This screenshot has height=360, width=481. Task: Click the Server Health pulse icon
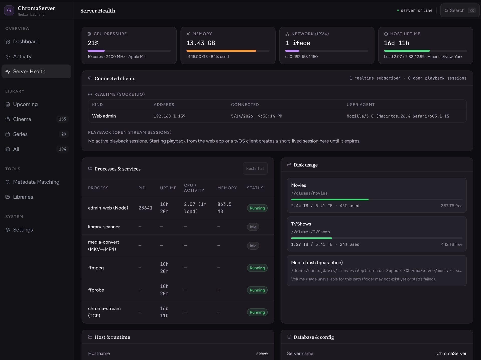coord(8,71)
